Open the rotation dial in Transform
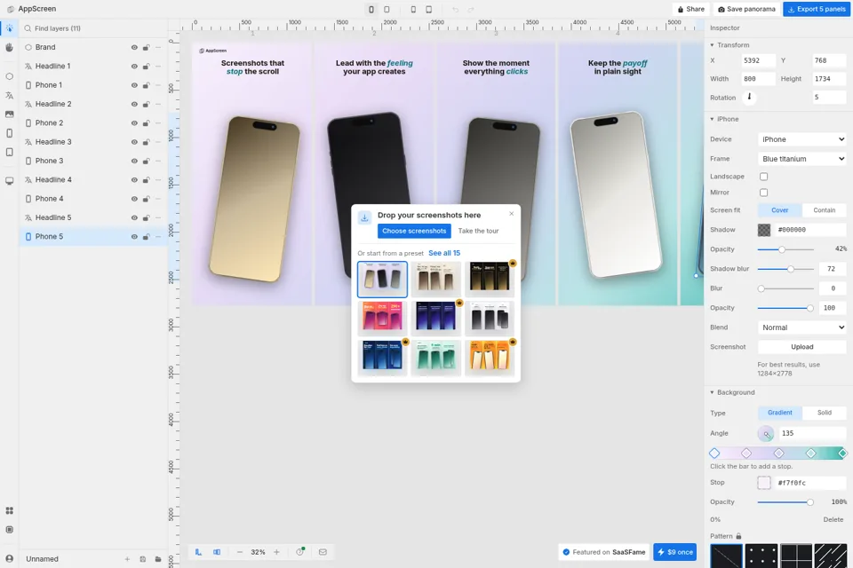This screenshot has width=853, height=568. (x=749, y=98)
